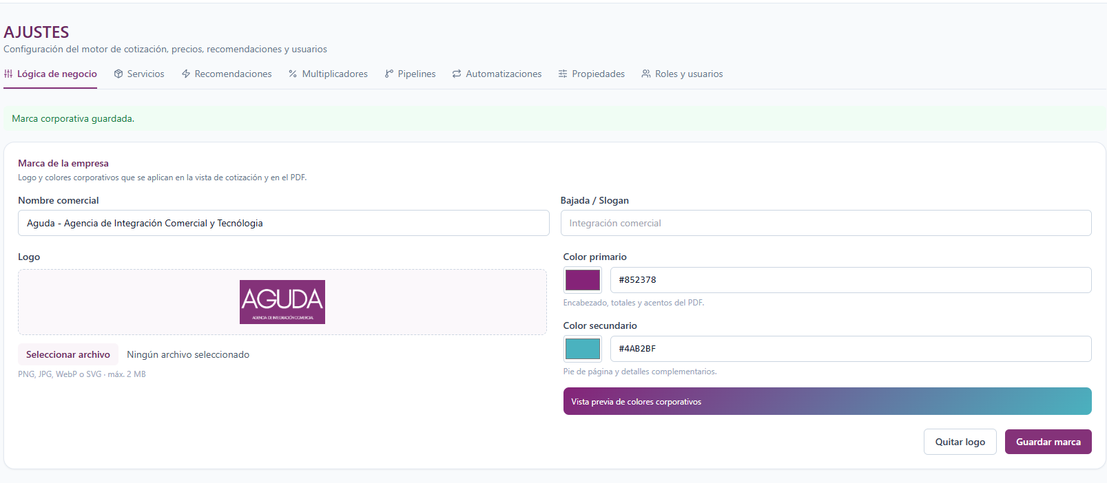Open the Lógica de negocio tab
This screenshot has width=1107, height=483.
[x=50, y=74]
